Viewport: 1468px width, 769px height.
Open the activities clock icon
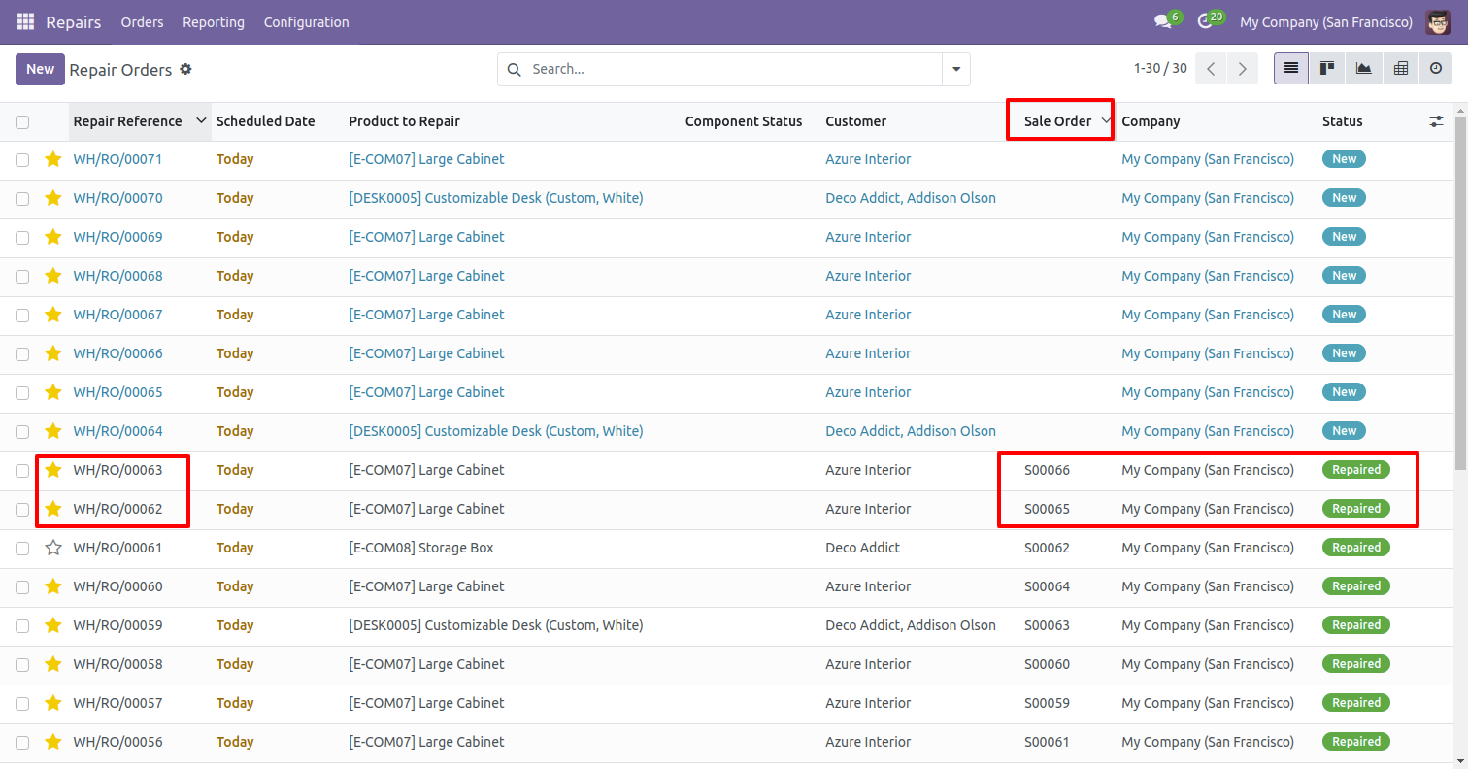(1205, 21)
